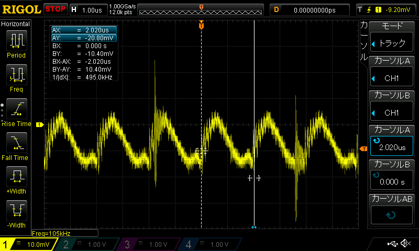
Task: Toggle channel 1 at 10.0mV
Action: tap(30, 244)
